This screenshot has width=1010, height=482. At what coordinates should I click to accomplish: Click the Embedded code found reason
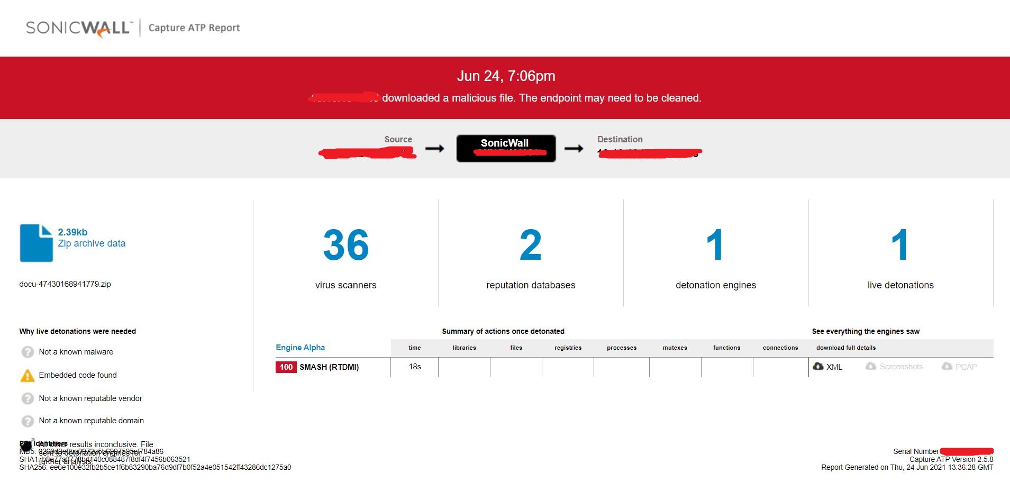point(78,375)
